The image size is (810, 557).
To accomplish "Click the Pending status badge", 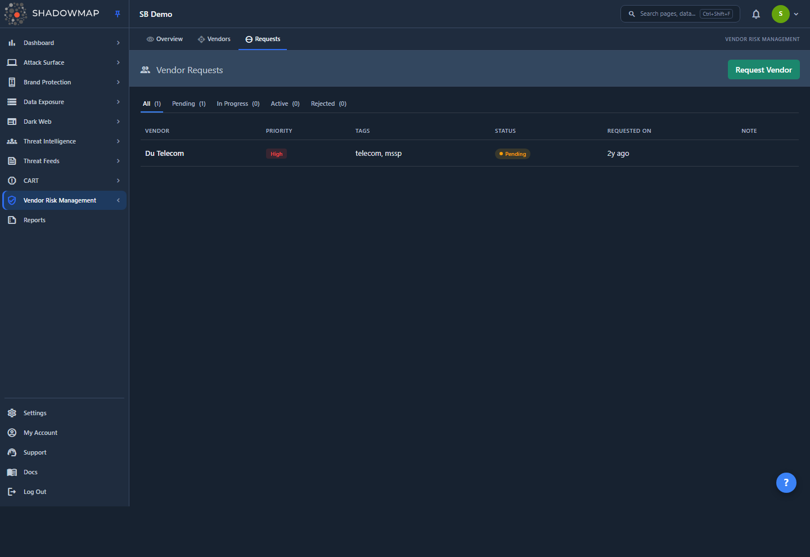I will [512, 154].
